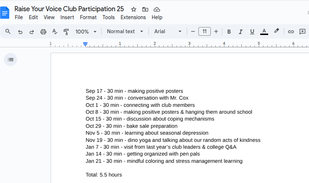Insert a link
Viewport: 309px width, 183px height.
[x=291, y=31]
